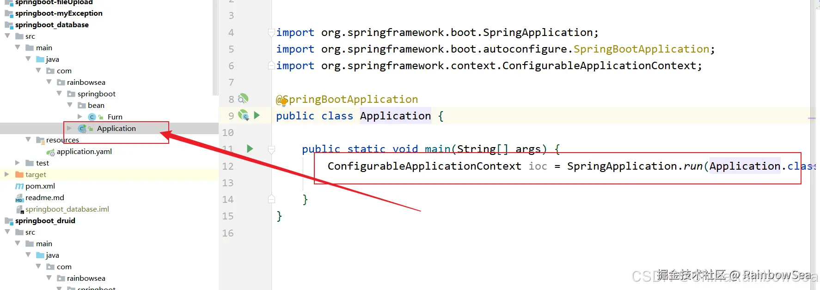Select the com package under springboot_druid

point(64,267)
